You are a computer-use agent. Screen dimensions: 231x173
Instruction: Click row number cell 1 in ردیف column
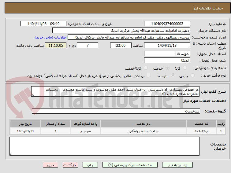(x=221, y=131)
